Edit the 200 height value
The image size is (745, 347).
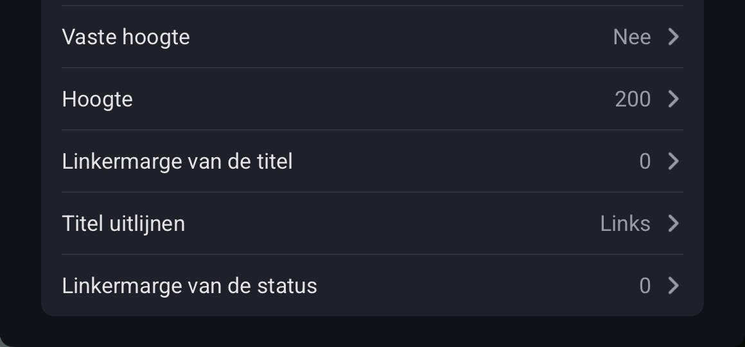(633, 99)
